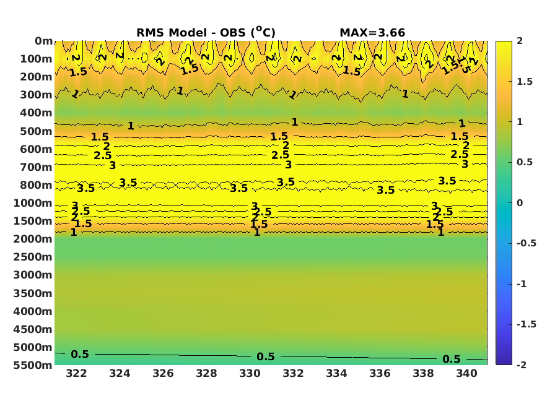Click the x-axis tick label "330"

(x=250, y=374)
